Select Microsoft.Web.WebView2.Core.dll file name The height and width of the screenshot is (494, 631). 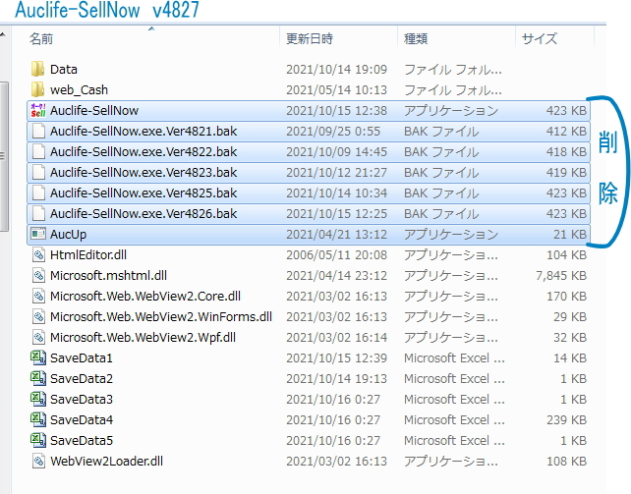coord(145,297)
